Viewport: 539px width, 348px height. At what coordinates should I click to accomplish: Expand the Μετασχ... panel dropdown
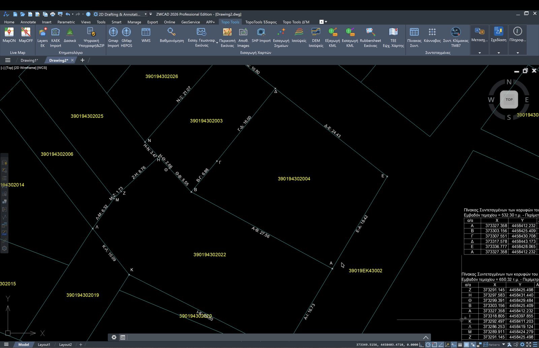[480, 53]
